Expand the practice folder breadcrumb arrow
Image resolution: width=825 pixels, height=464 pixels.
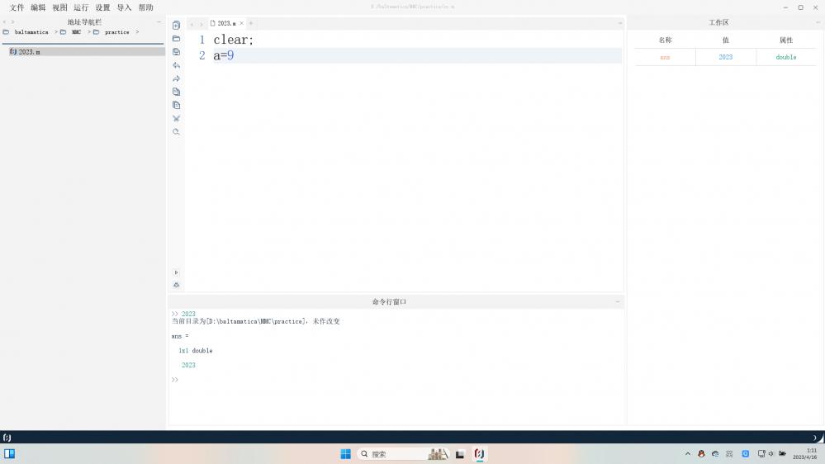pos(137,32)
